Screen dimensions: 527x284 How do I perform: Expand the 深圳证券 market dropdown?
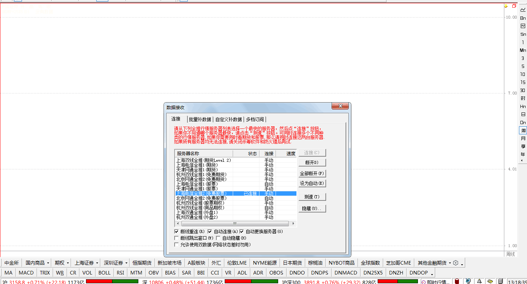(126, 263)
